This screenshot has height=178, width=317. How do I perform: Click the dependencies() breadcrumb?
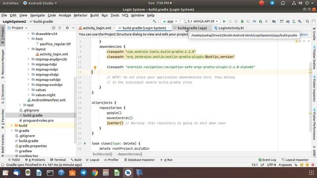coord(130,154)
